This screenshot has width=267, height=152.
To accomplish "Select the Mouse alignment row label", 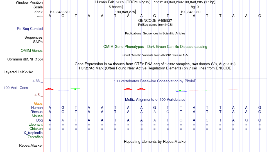I will (x=37, y=116).
